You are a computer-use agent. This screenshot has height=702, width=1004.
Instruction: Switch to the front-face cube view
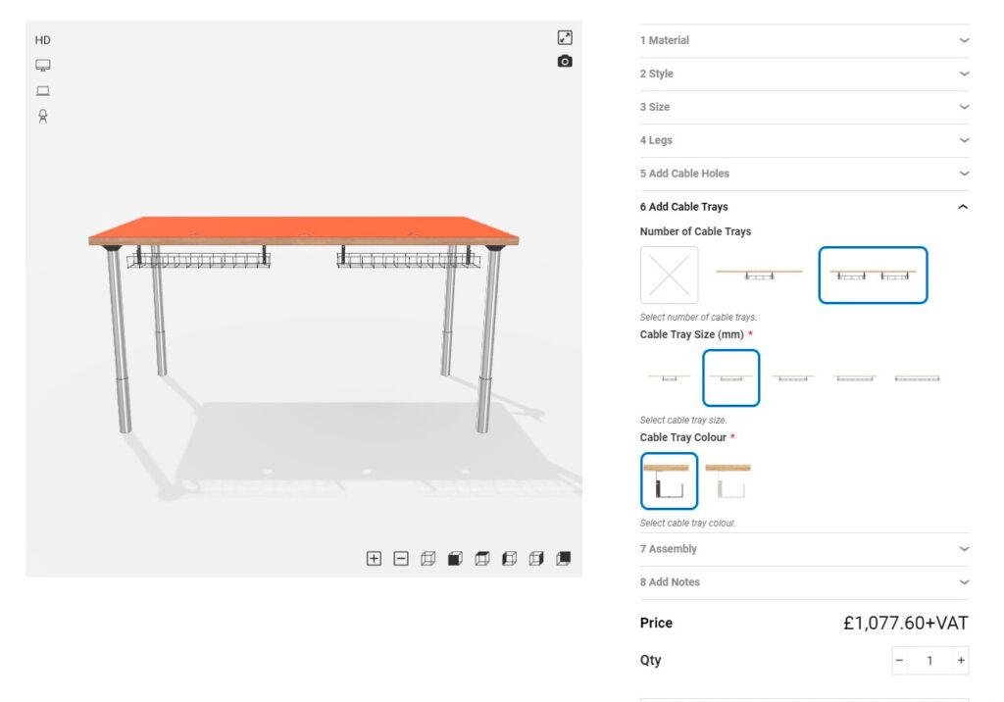455,559
